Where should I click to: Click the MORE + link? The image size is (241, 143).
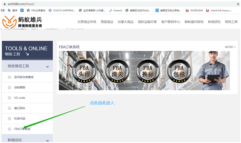point(230,47)
